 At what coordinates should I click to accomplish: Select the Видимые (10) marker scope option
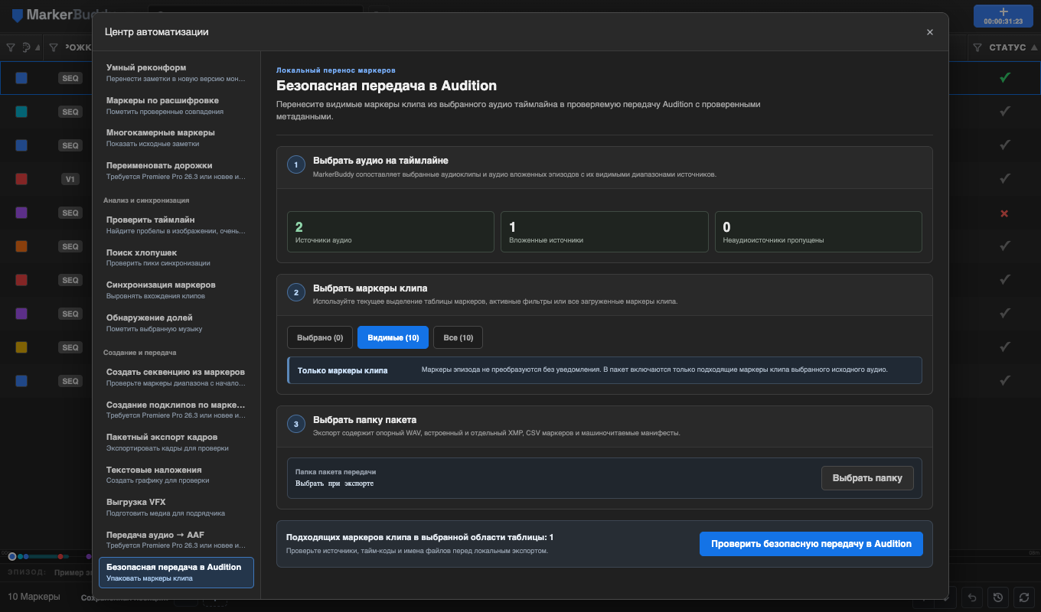pyautogui.click(x=393, y=337)
